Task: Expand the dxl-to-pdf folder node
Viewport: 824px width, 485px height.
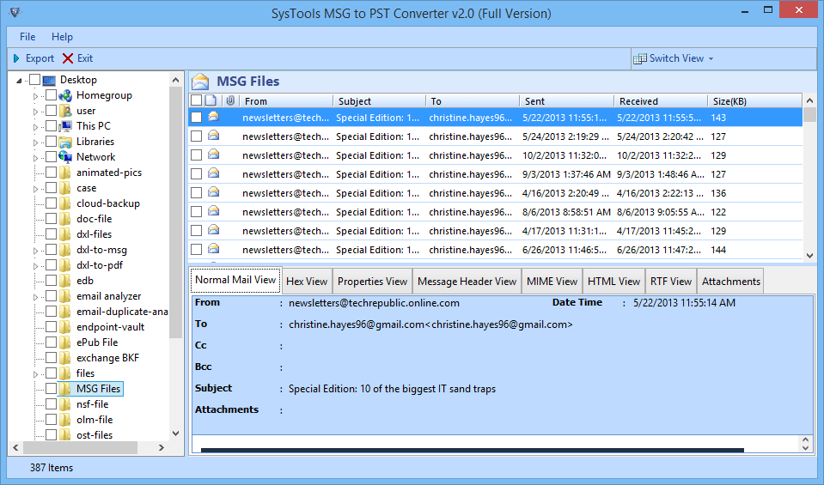Action: [36, 265]
